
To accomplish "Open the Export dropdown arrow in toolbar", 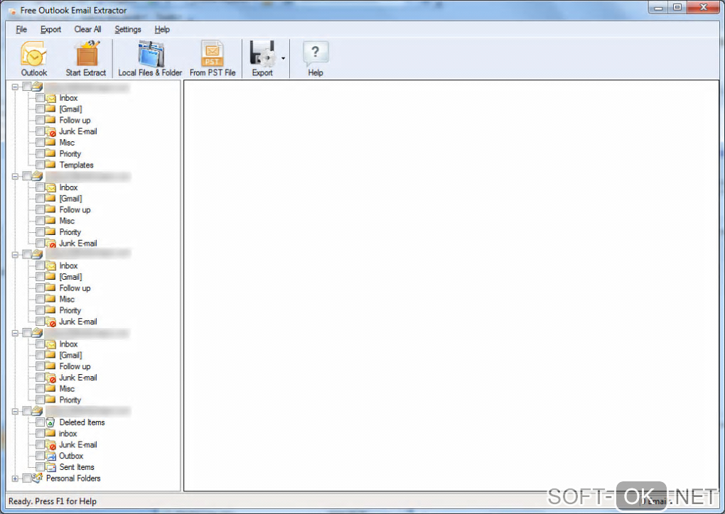I will tap(283, 58).
